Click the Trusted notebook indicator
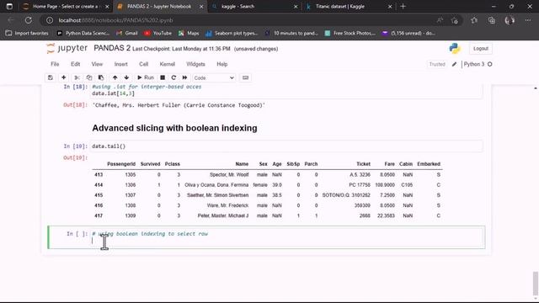 pyautogui.click(x=437, y=64)
